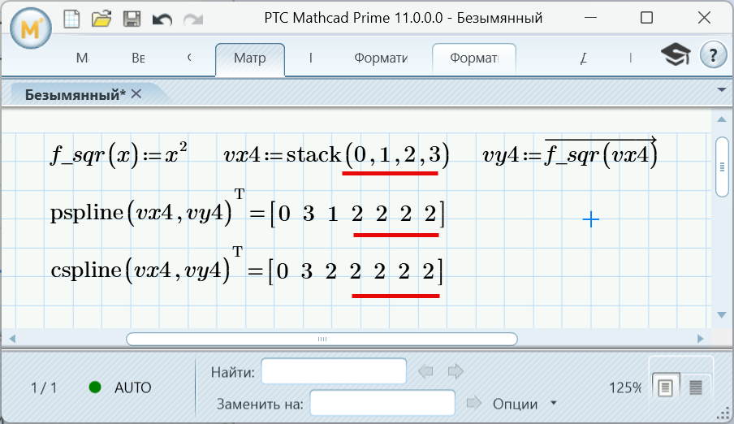
Task: Open the Learning resources graduation cap icon
Action: [674, 56]
